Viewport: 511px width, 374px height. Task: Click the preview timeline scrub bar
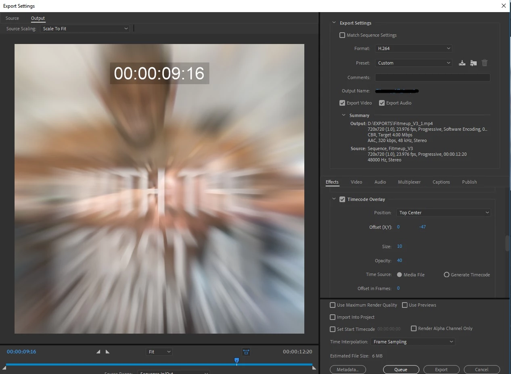159,364
